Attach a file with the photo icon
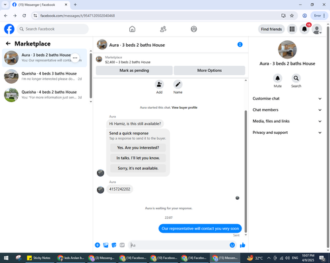The width and height of the screenshot is (330, 263). [x=106, y=245]
